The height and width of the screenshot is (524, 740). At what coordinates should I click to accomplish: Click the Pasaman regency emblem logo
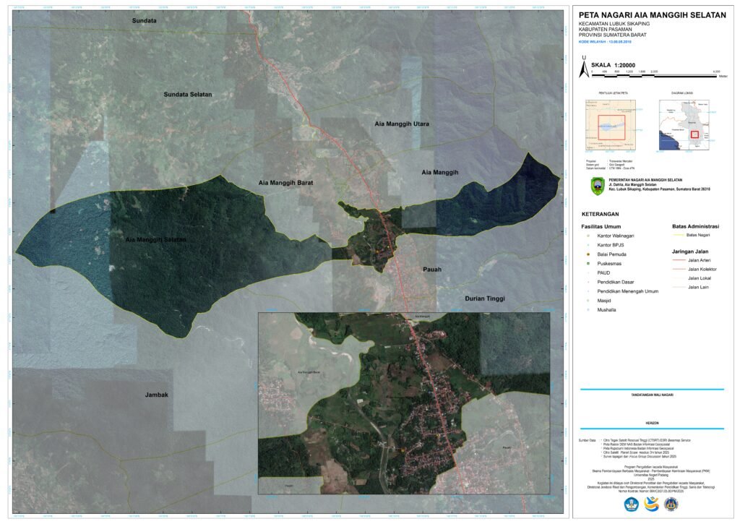pos(597,184)
